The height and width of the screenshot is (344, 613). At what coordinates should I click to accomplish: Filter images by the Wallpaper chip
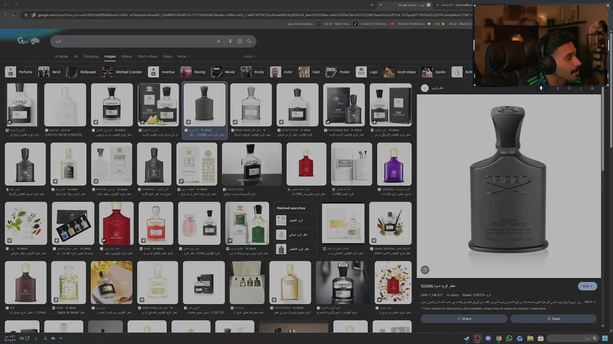[82, 72]
